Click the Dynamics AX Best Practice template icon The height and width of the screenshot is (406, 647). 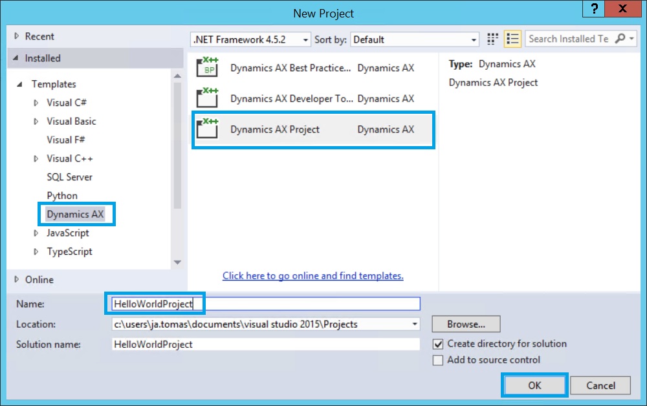point(207,67)
